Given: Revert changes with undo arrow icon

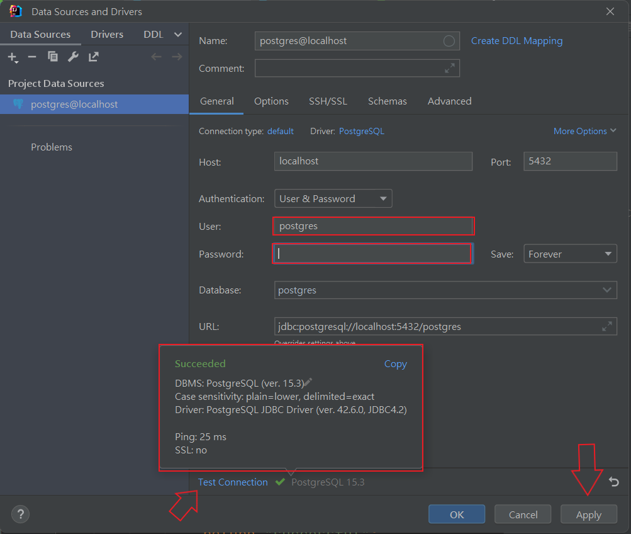Looking at the screenshot, I should 613,481.
